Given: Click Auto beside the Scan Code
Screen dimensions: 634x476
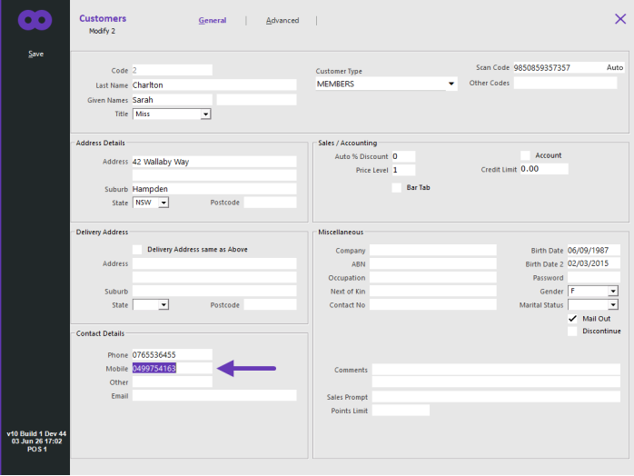Looking at the screenshot, I should pyautogui.click(x=615, y=67).
